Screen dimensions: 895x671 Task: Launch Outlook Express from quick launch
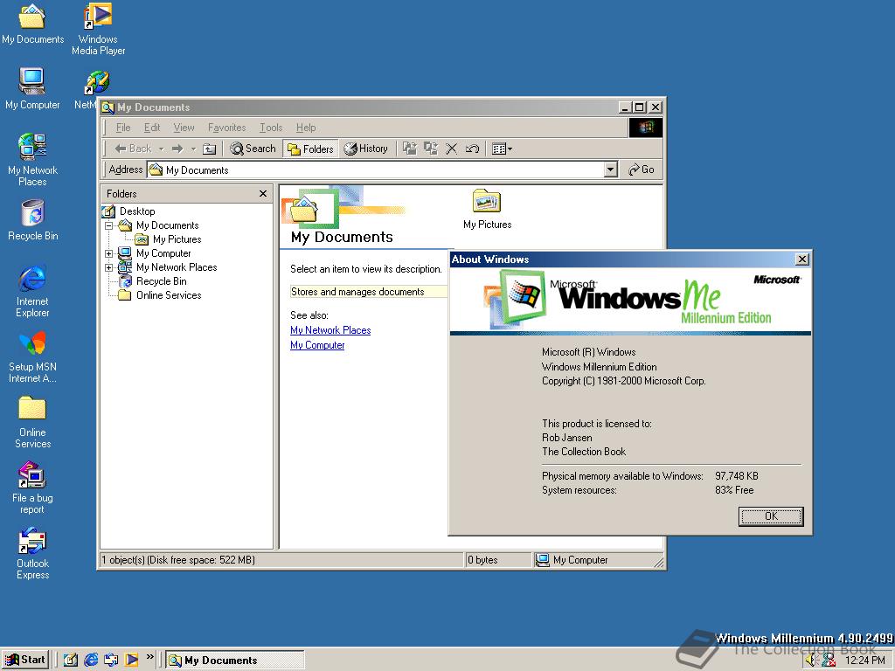(x=111, y=661)
